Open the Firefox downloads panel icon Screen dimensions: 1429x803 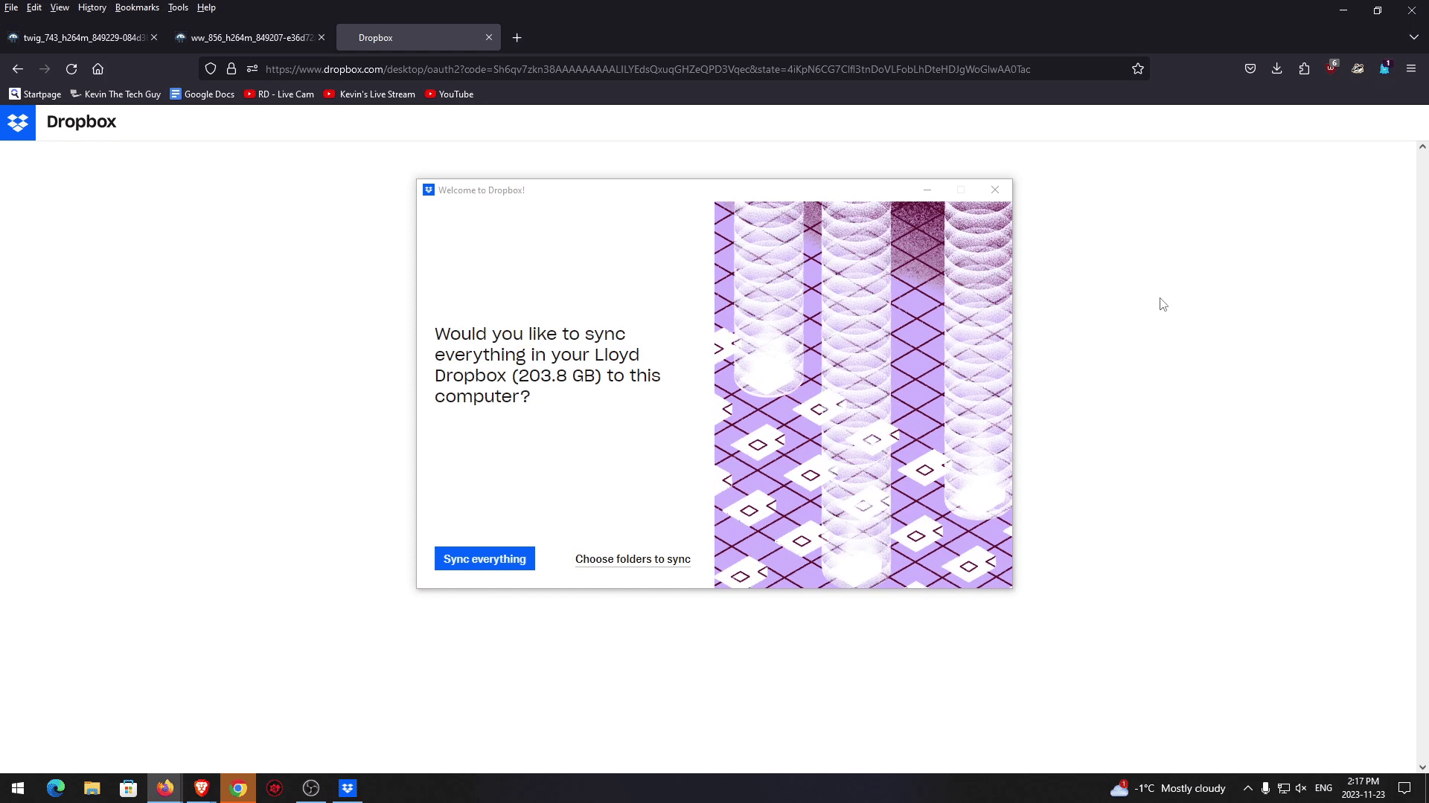(x=1276, y=69)
